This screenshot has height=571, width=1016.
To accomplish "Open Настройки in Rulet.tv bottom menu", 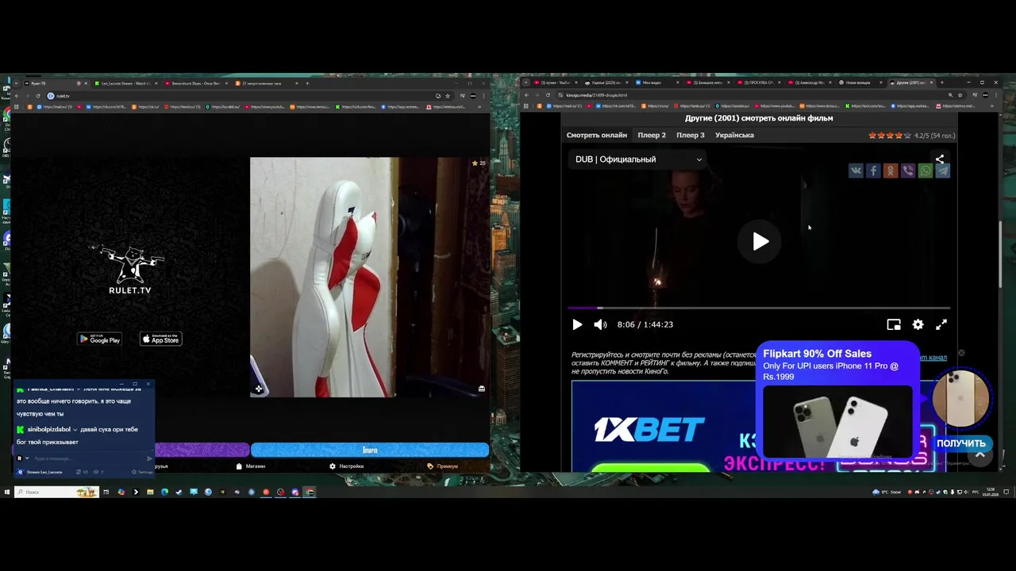I will (347, 466).
